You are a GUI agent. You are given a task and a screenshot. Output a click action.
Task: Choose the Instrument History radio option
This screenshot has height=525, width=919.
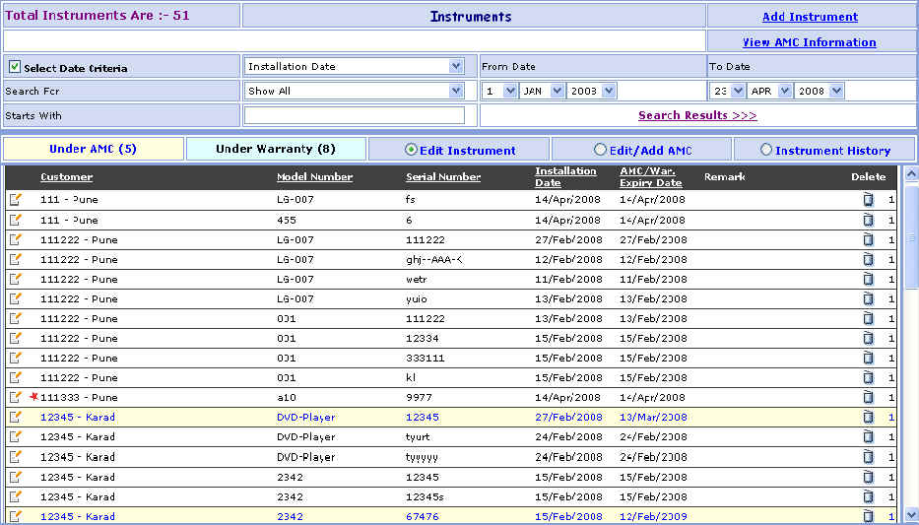click(x=766, y=150)
